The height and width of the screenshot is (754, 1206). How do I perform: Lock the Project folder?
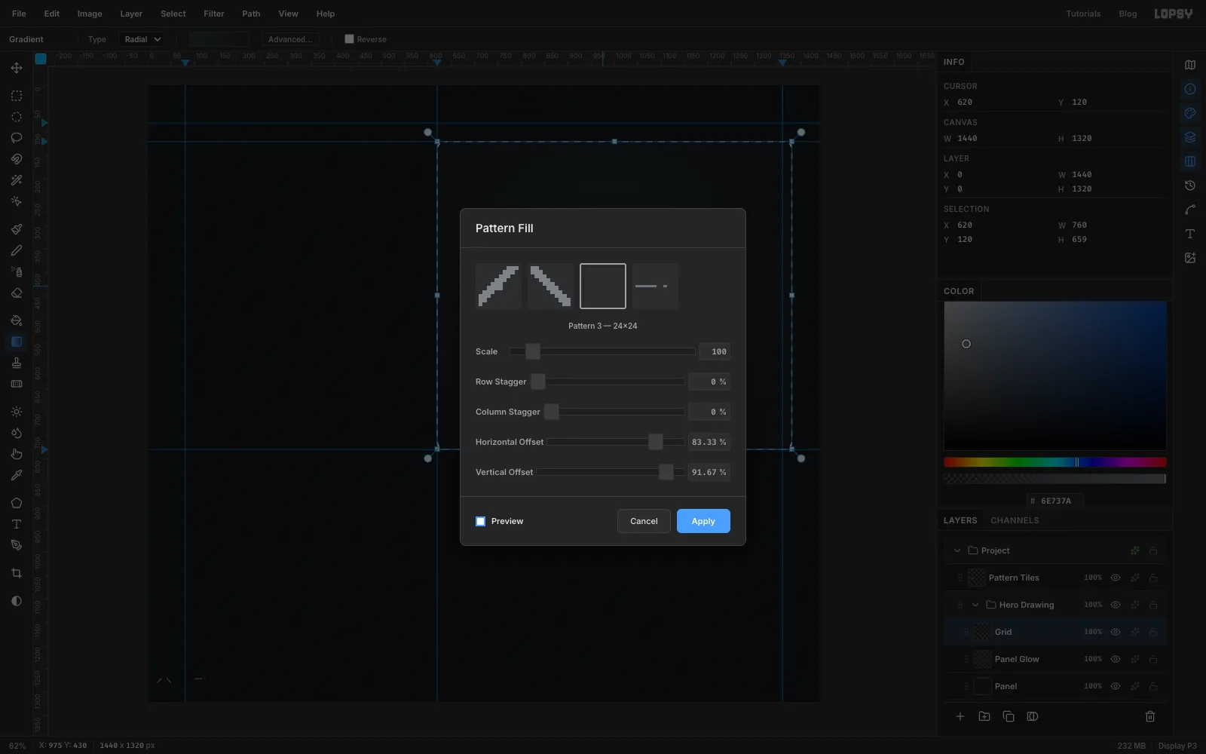click(x=1153, y=550)
